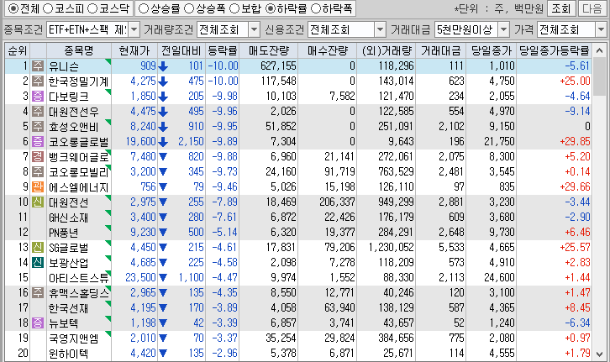Sort by 등락률 column header

(222, 50)
